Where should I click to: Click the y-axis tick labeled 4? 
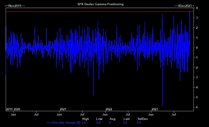click(197, 8)
